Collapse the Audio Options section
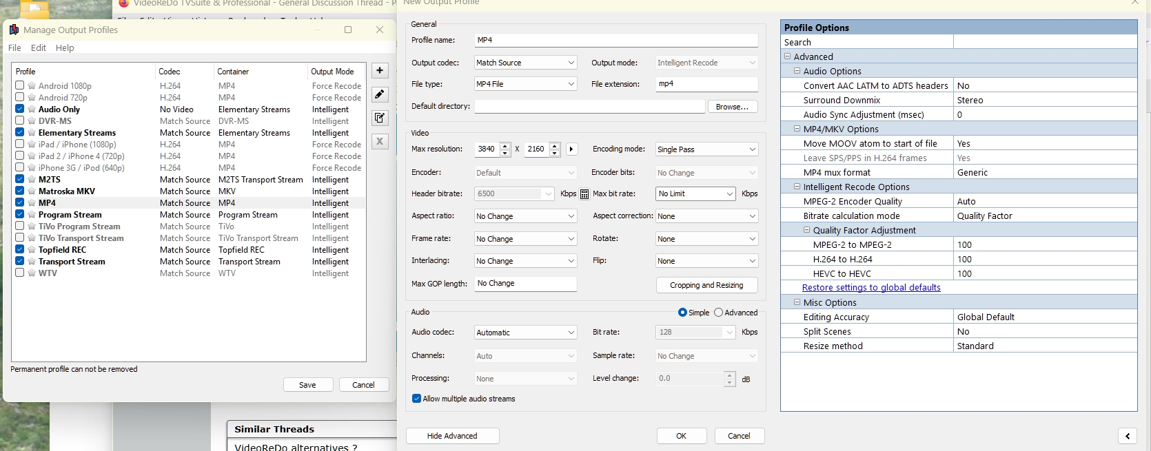1151x451 pixels. coord(797,71)
